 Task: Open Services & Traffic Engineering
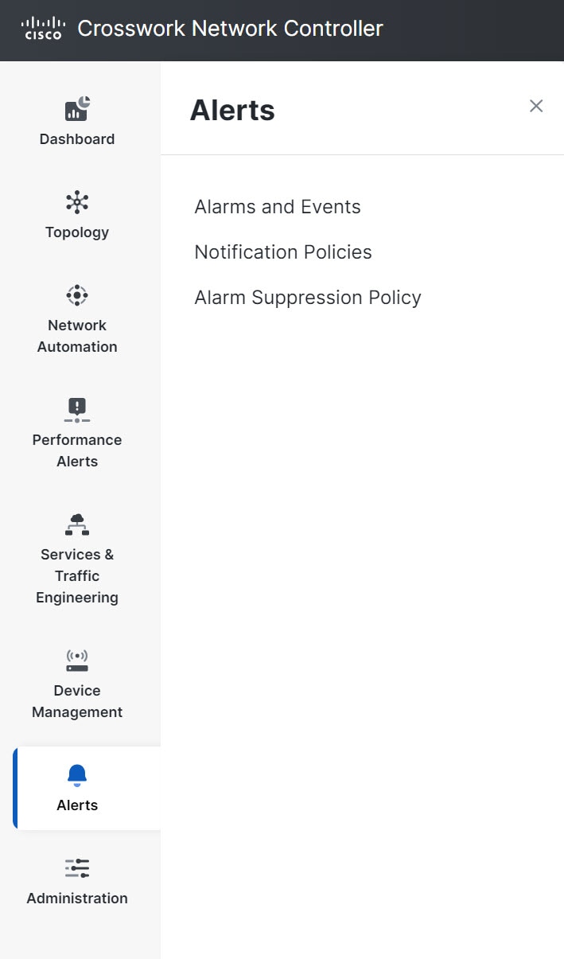76,524
